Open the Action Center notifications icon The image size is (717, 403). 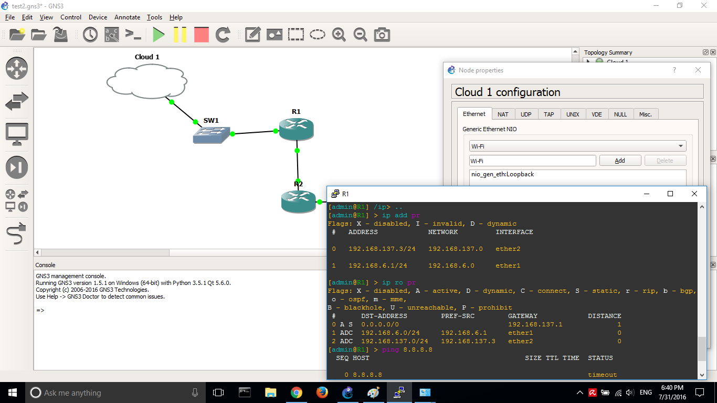699,393
